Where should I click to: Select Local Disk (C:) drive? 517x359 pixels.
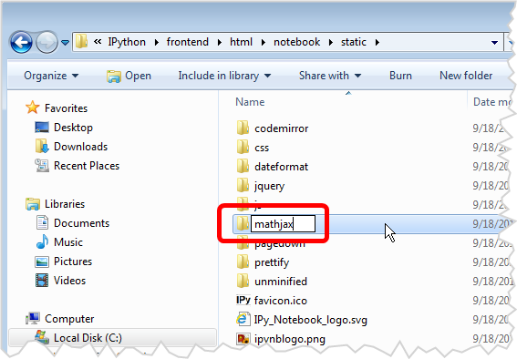88,338
